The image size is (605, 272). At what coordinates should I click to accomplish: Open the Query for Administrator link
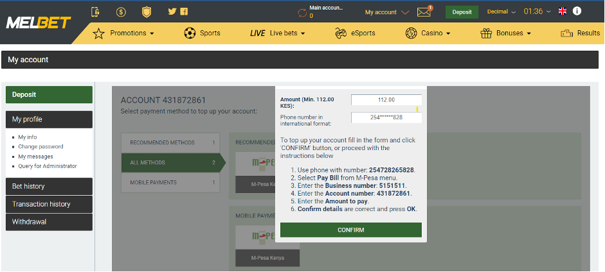[48, 166]
